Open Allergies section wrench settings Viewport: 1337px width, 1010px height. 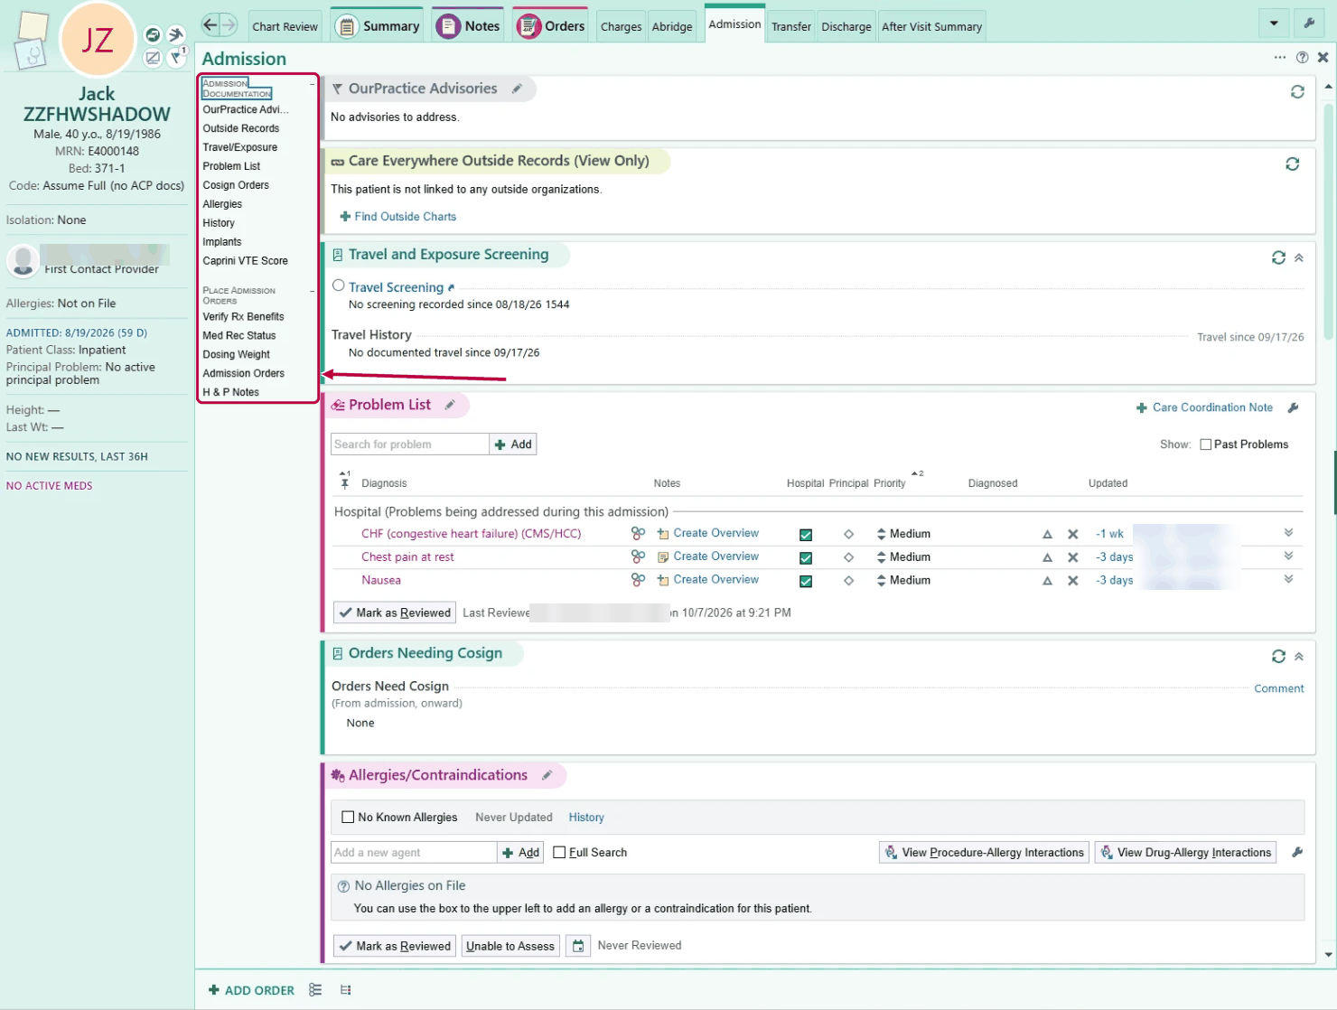coord(1297,852)
